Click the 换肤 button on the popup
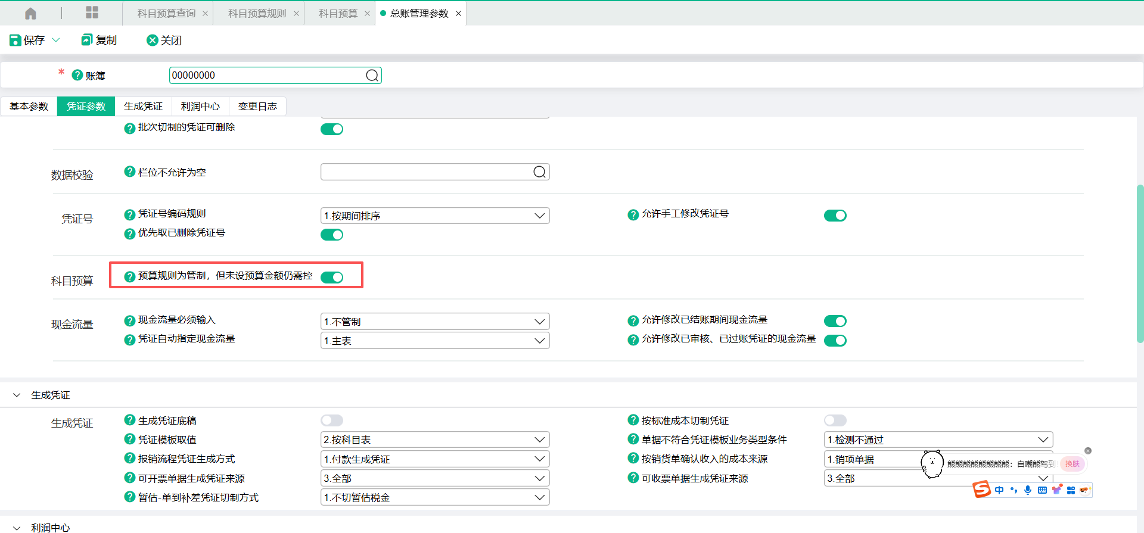This screenshot has height=533, width=1144. (x=1072, y=464)
